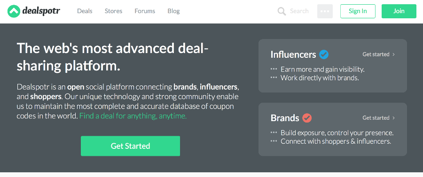
Task: Focus the Search input field
Action: click(x=299, y=11)
